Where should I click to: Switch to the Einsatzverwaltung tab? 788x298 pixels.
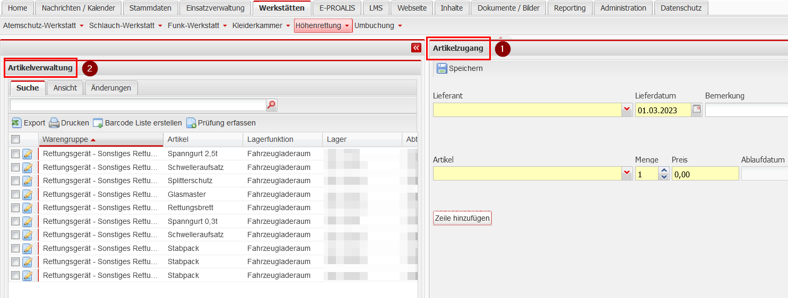click(x=215, y=8)
